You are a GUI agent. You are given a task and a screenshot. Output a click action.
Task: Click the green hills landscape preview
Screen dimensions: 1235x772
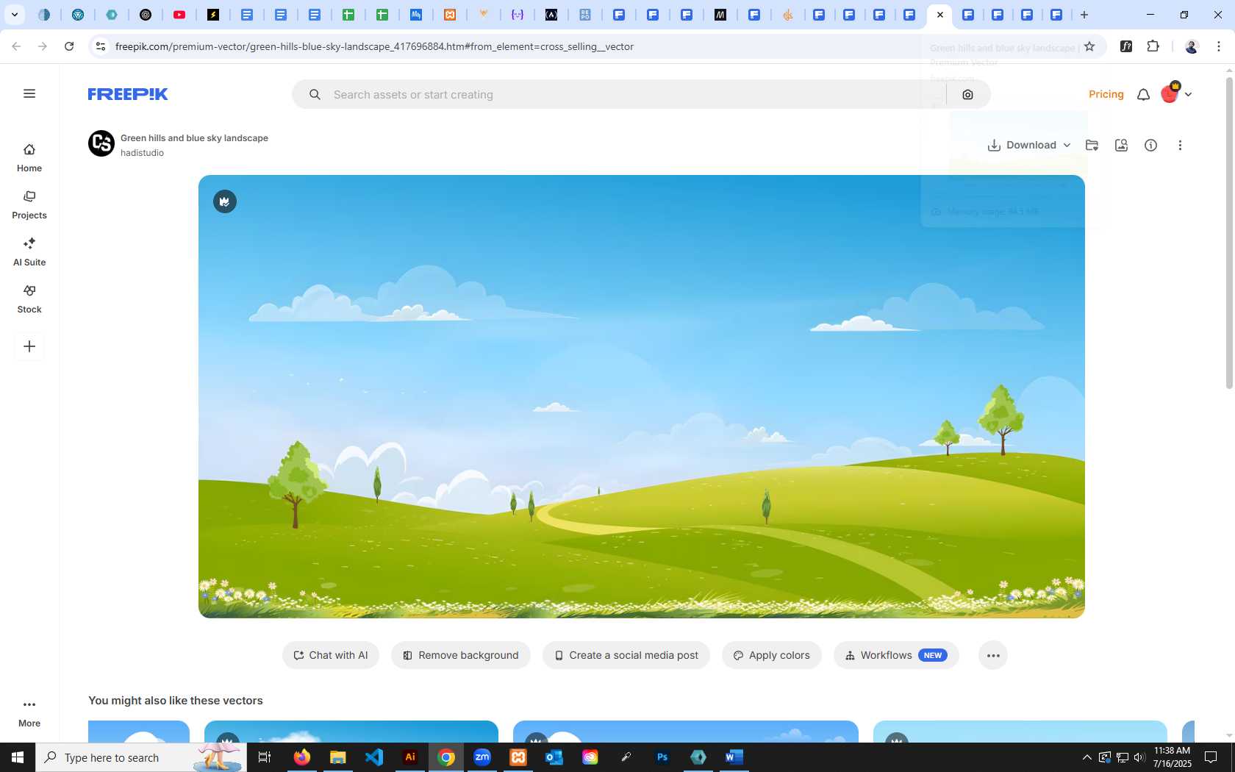tap(641, 396)
